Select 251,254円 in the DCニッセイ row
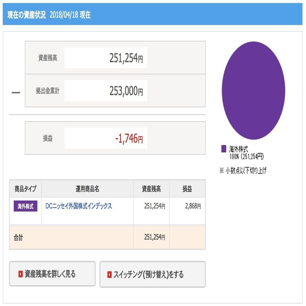 [154, 206]
